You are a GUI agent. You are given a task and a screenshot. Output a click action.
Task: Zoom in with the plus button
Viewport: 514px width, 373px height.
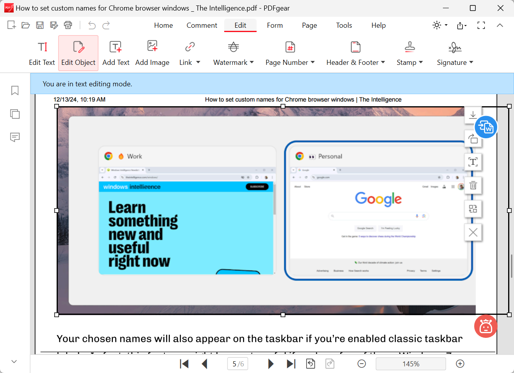point(460,364)
